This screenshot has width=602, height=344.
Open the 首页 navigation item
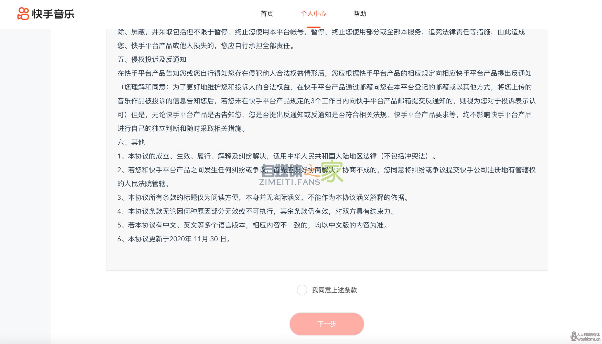click(x=267, y=14)
